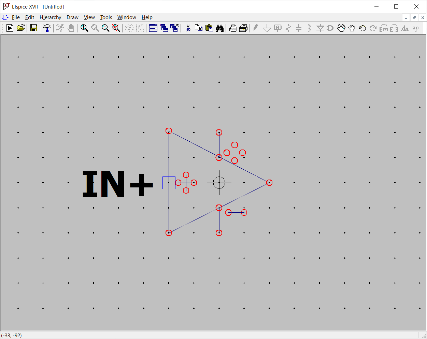The height and width of the screenshot is (339, 427).
Task: Click the Zoom Out magnifier icon
Action: point(105,28)
